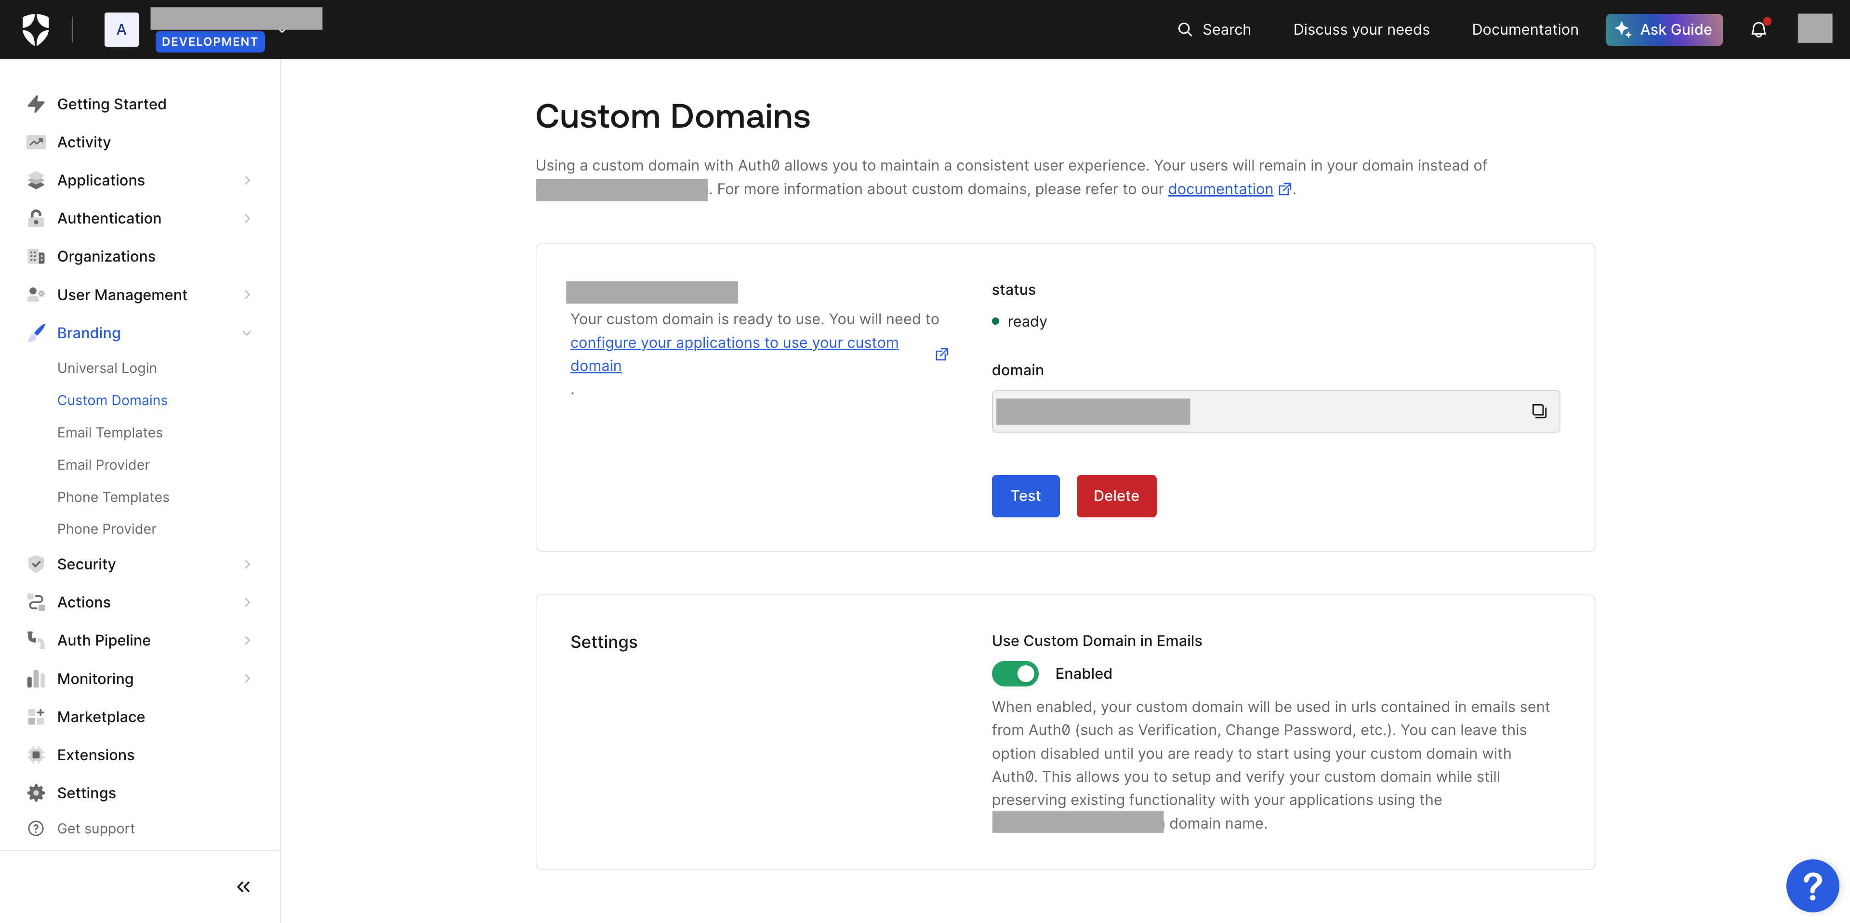This screenshot has width=1850, height=923.
Task: Click the Search label in top bar
Action: coord(1227,29)
